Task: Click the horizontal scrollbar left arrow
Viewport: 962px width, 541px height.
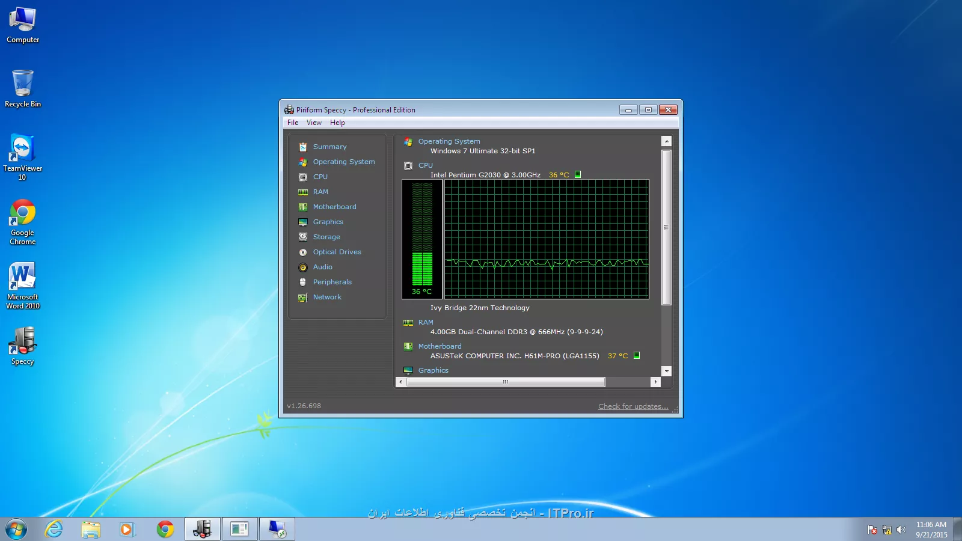Action: click(401, 382)
